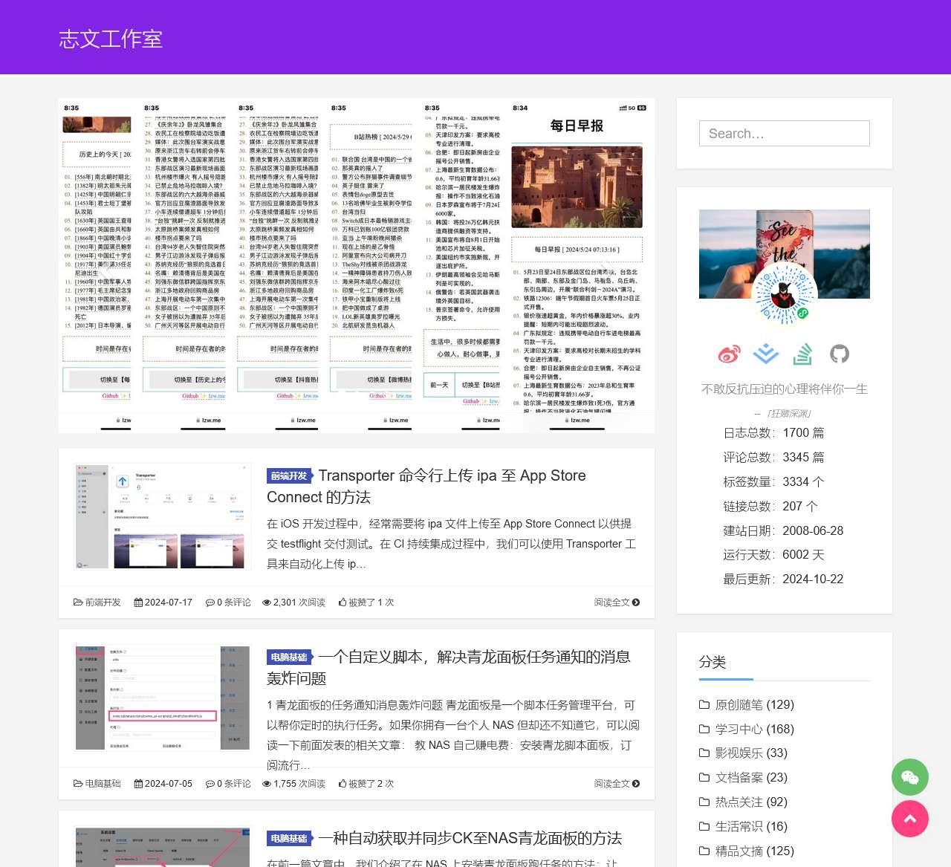Click the 志文工作室 site title
Image resolution: width=951 pixels, height=867 pixels.
[111, 39]
